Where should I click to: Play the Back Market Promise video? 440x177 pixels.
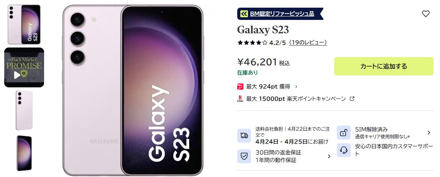[24, 67]
